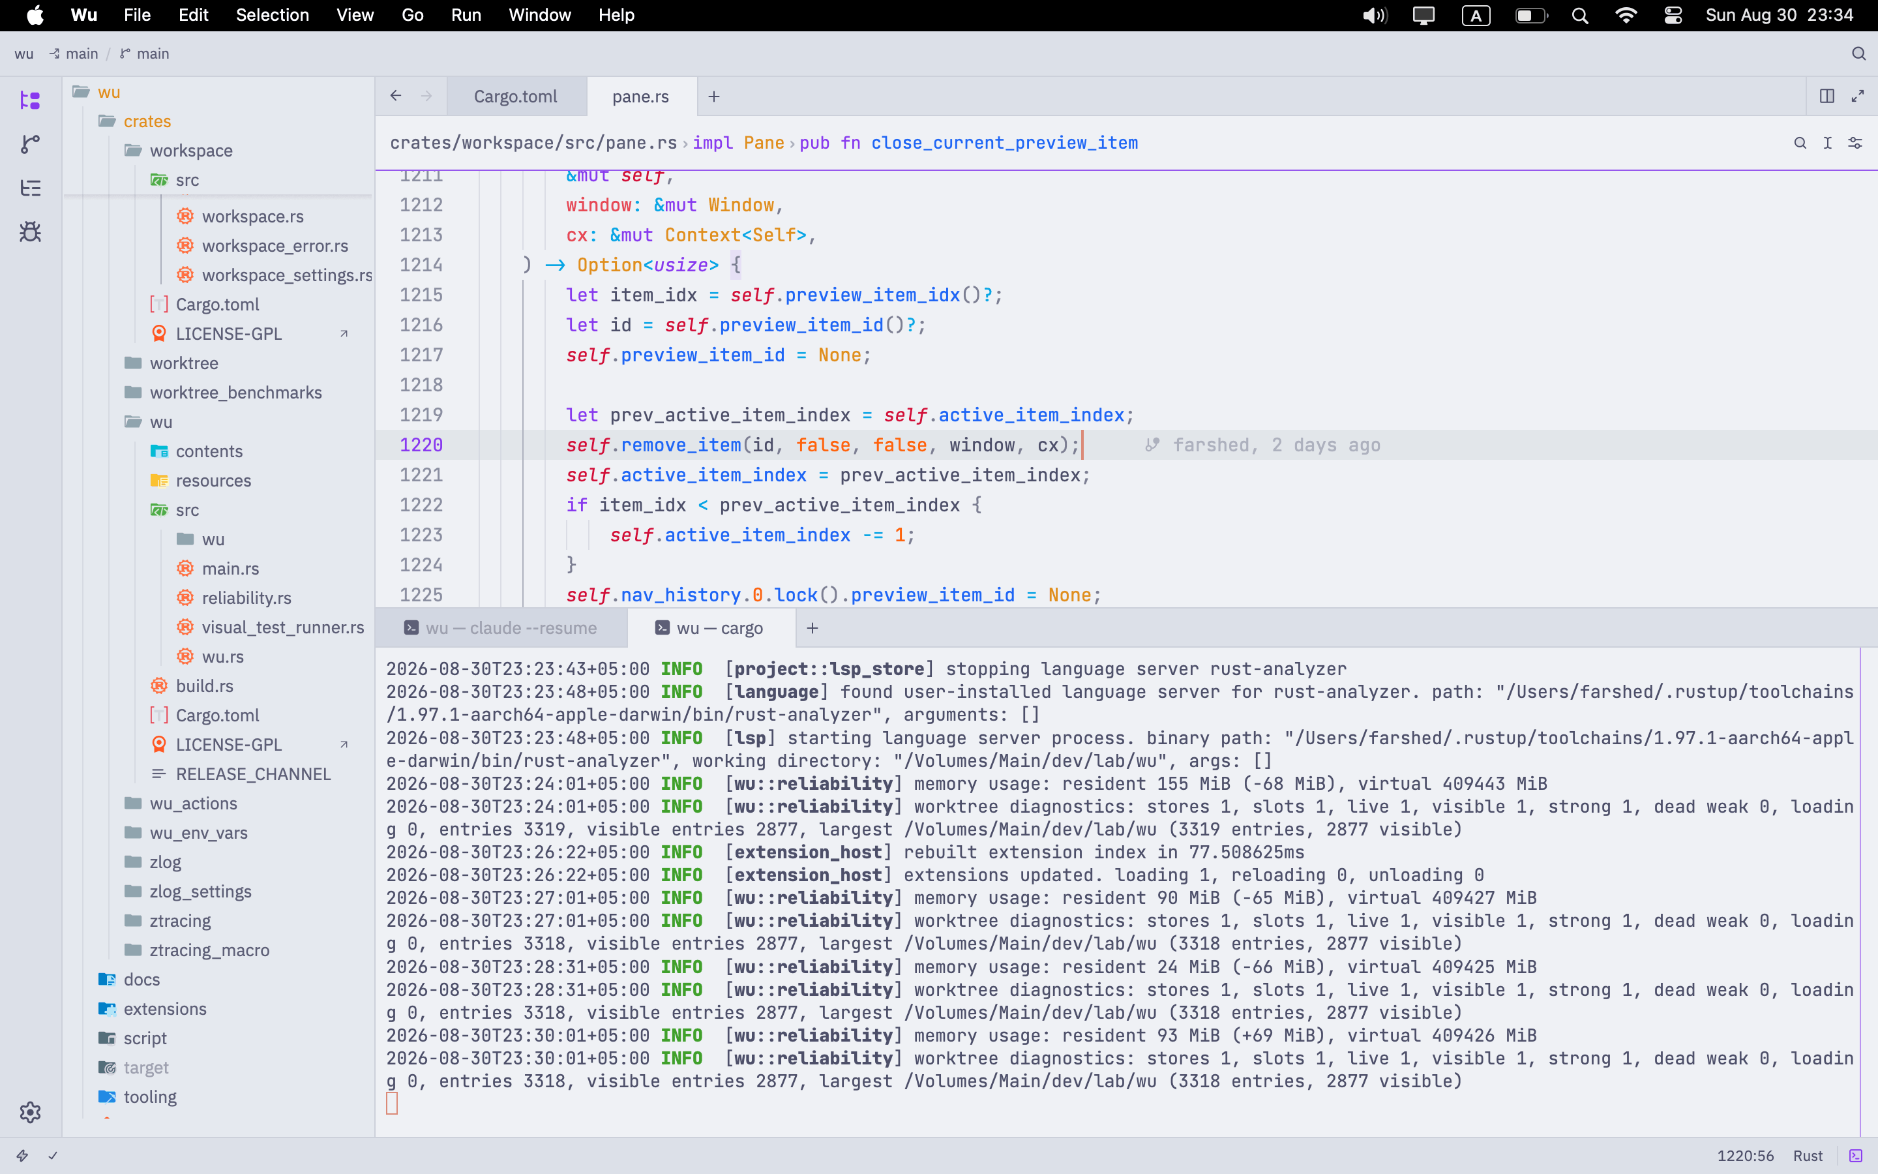Click the battery menu bar icon

(1532, 16)
